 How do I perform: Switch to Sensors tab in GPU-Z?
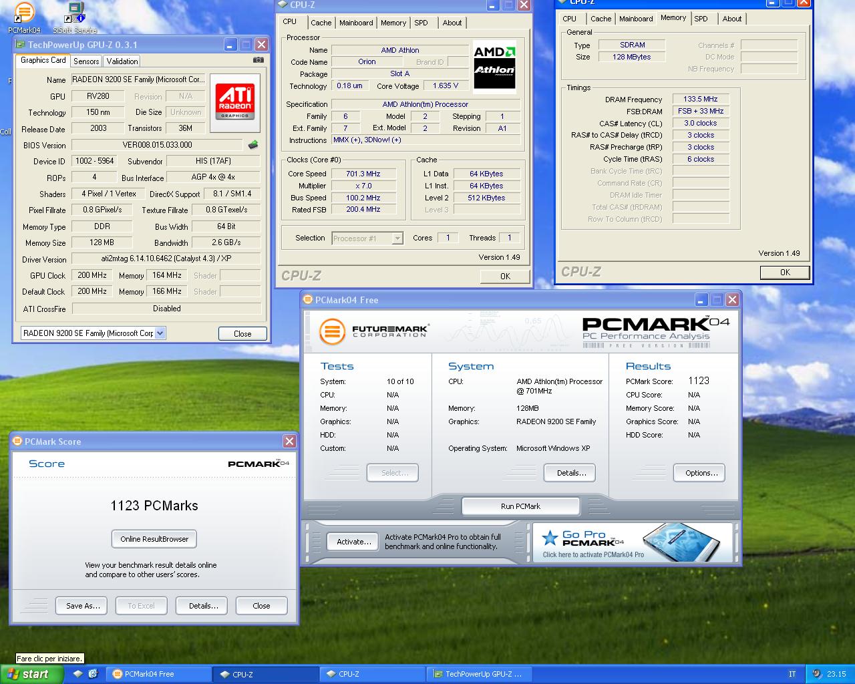pos(86,61)
